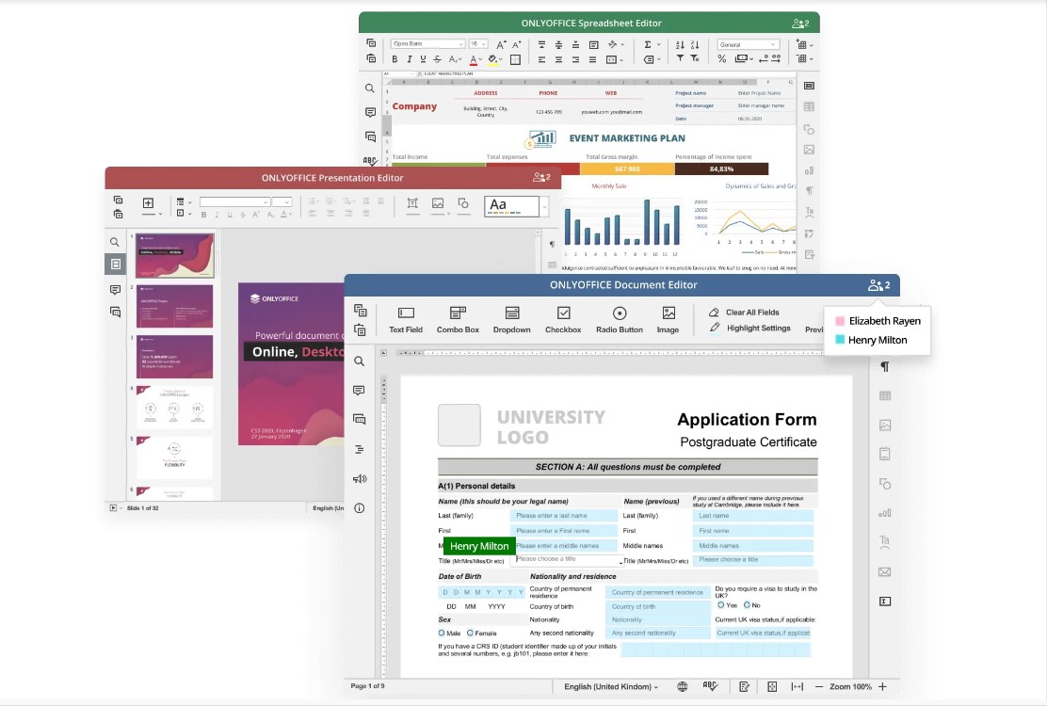The image size is (1047, 706).
Task: Open comments panel in Document Editor sidebar
Action: click(360, 391)
